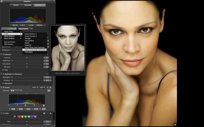Select the cyan color swatch
Screen dimensions: 204x127
pos(29,117)
